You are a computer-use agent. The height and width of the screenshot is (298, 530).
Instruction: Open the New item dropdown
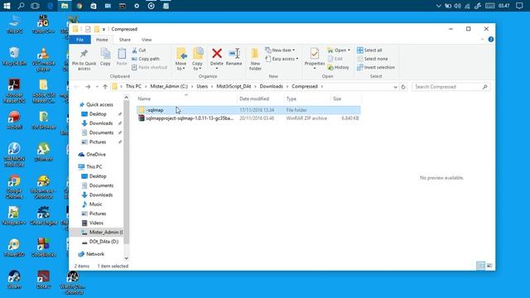tap(280, 50)
